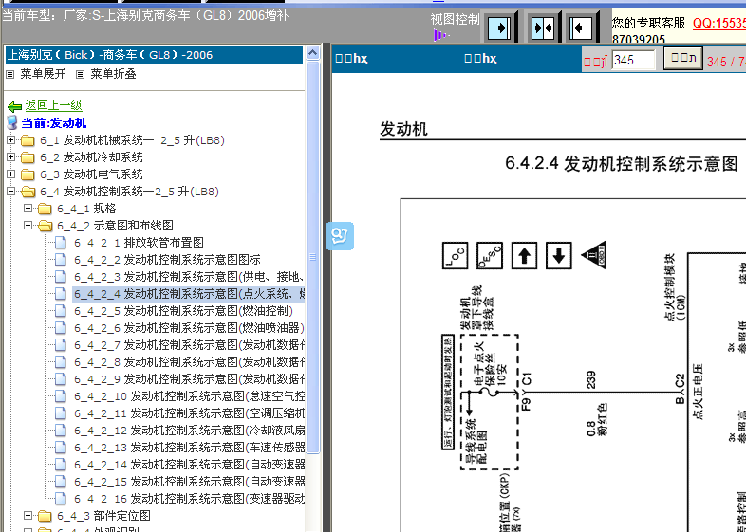Click the 当前:发动机 heading
746x532 pixels.
[54, 123]
